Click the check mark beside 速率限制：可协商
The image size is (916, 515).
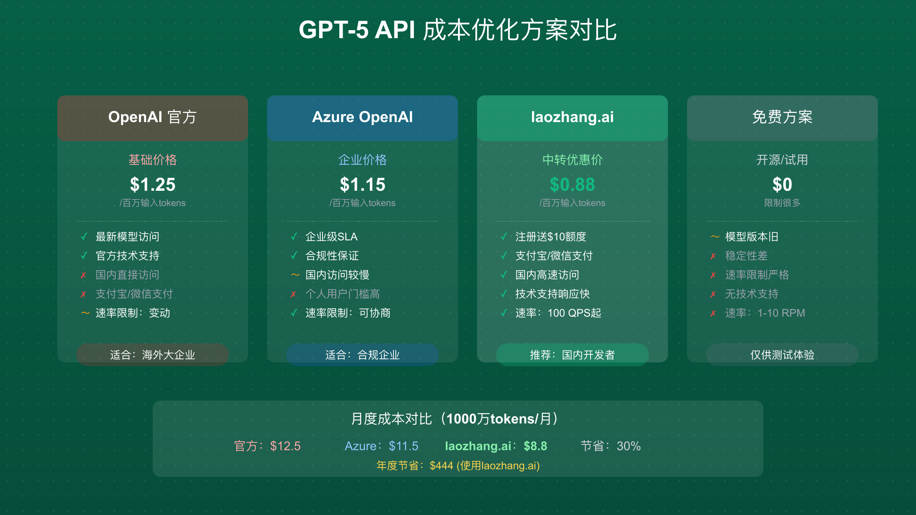click(x=294, y=313)
